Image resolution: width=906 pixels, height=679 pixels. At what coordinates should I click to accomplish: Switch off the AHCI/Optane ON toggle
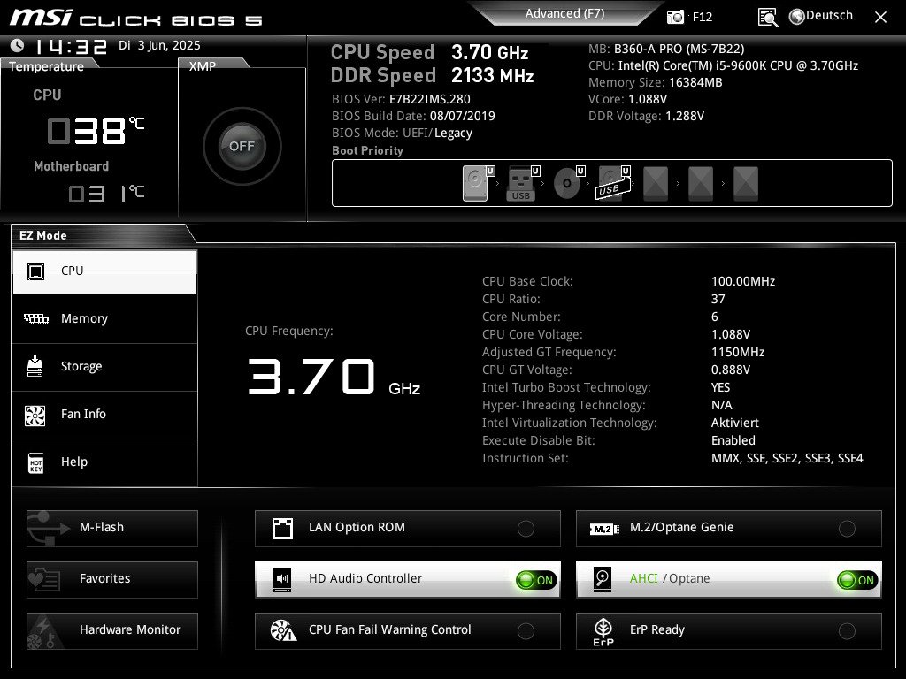[x=857, y=580]
